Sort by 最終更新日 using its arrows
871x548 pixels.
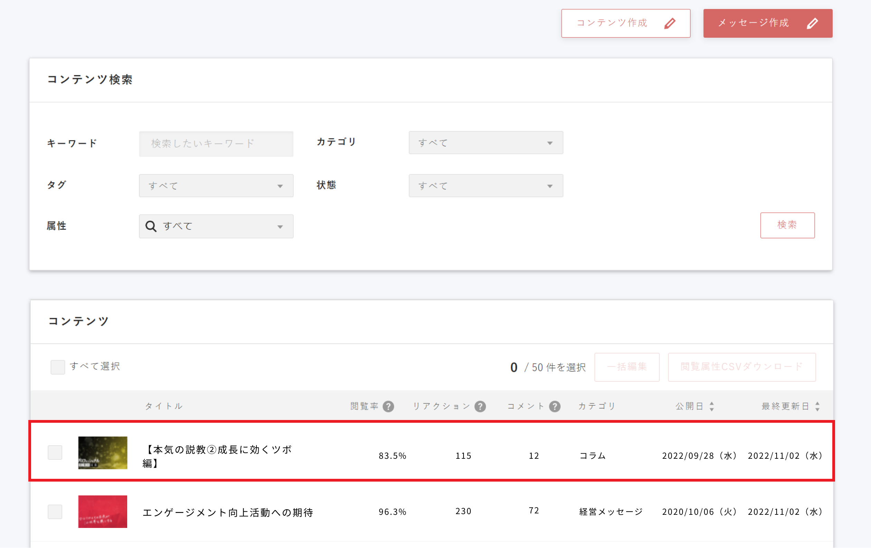point(817,407)
